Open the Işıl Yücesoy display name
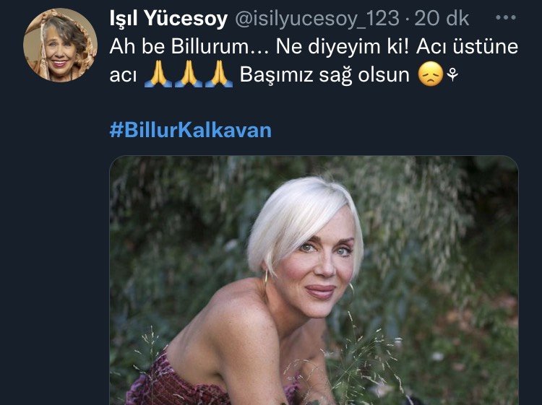 click(x=168, y=18)
